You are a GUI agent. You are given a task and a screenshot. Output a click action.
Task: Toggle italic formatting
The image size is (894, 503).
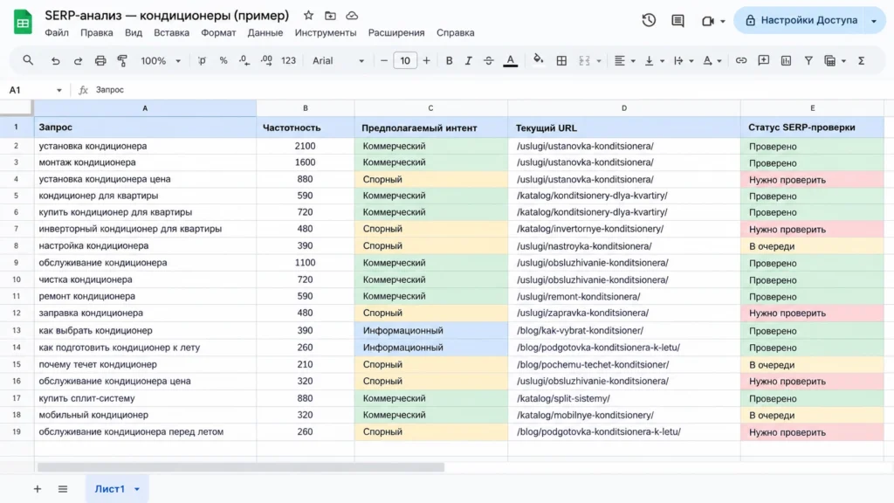(468, 60)
